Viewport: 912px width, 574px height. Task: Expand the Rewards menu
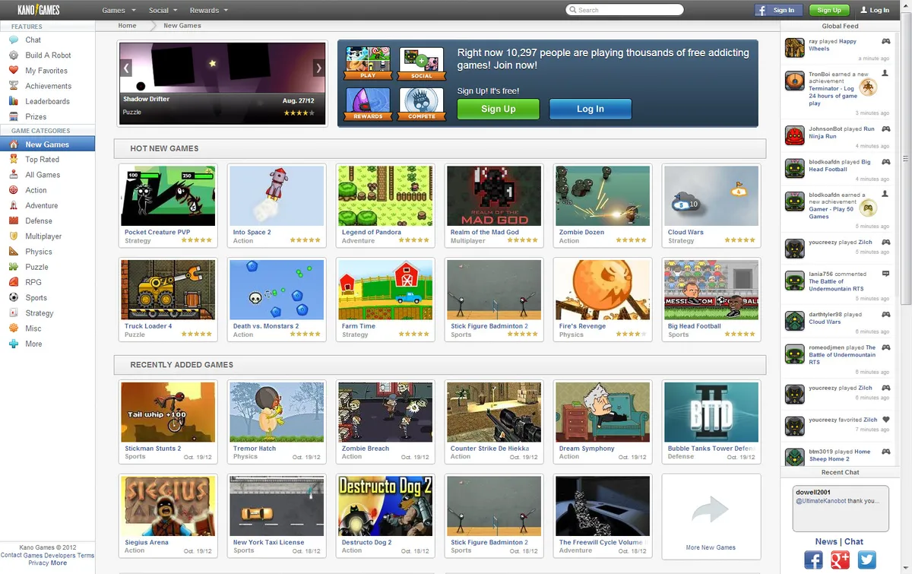pos(204,10)
